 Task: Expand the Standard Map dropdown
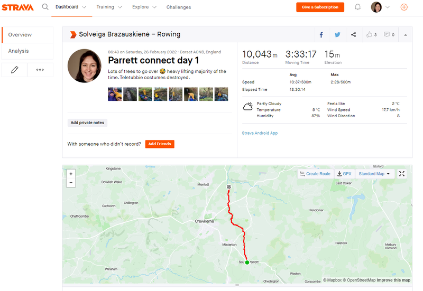pos(375,174)
